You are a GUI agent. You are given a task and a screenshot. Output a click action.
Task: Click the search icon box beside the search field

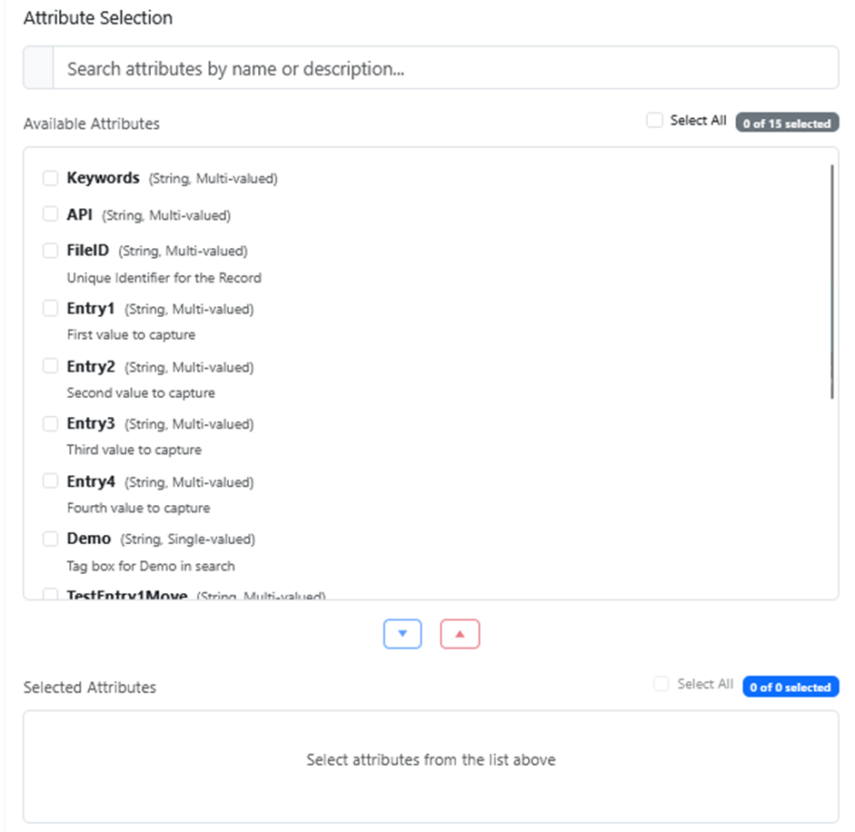click(x=38, y=68)
